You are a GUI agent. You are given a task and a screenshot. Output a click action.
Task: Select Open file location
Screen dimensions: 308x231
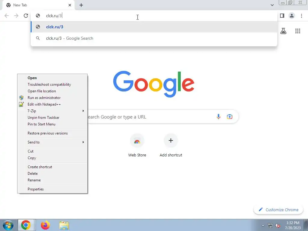point(52,91)
